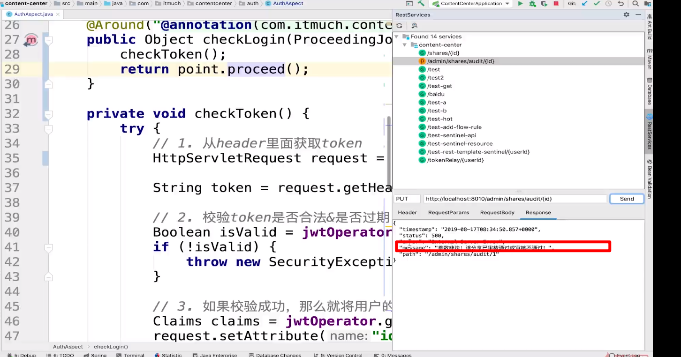681x357 pixels.
Task: Switch to the RequestBody tab
Action: point(497,213)
